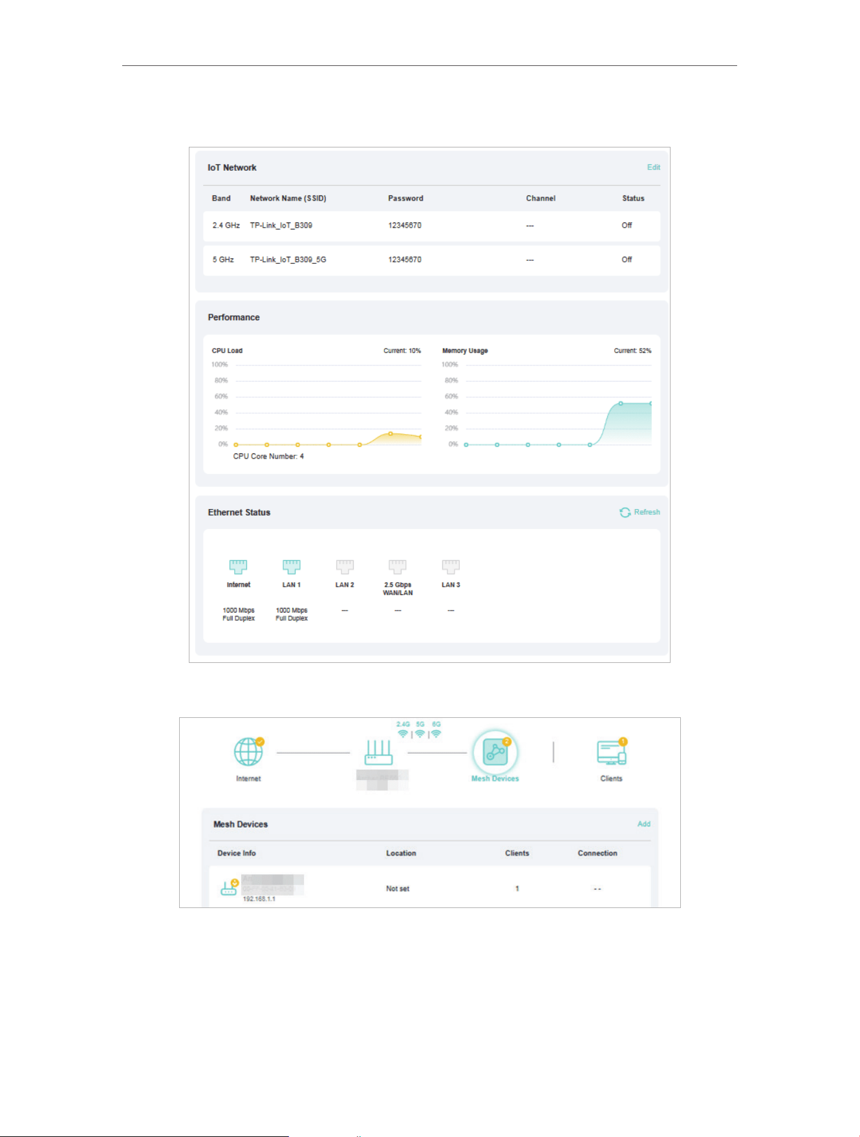Click the Channel column header

(x=541, y=199)
